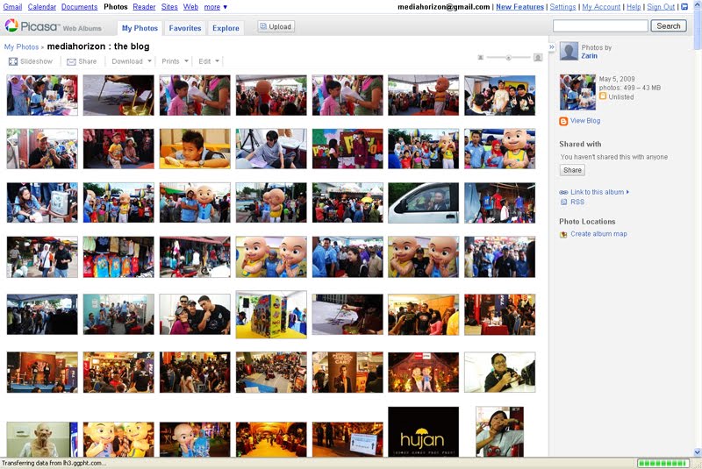Click the Web link in top bar
The height and width of the screenshot is (469, 702).
(x=190, y=7)
